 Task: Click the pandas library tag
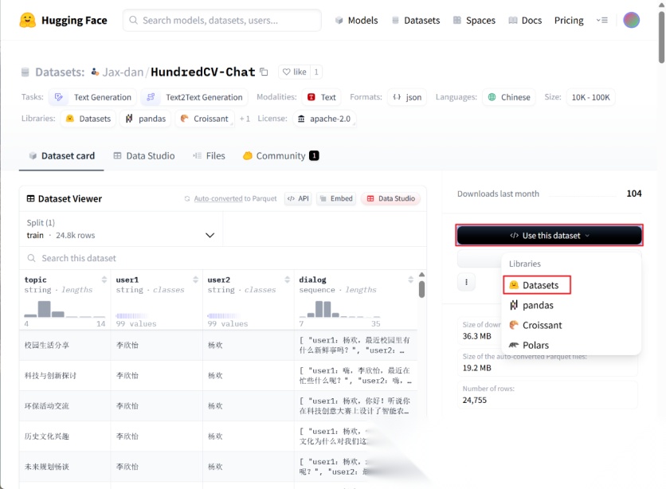click(x=146, y=119)
